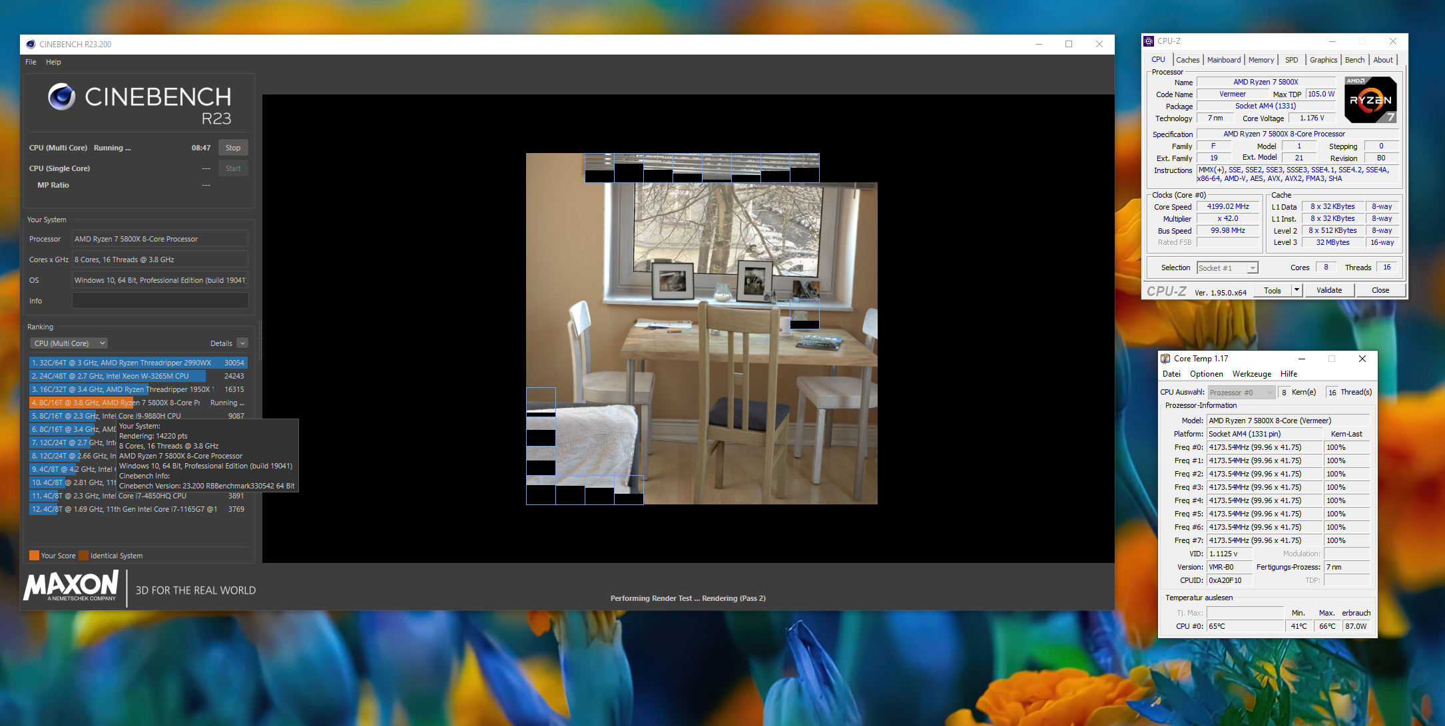The height and width of the screenshot is (726, 1445).
Task: Click the Cinebench R23 sphere logo
Action: (61, 97)
